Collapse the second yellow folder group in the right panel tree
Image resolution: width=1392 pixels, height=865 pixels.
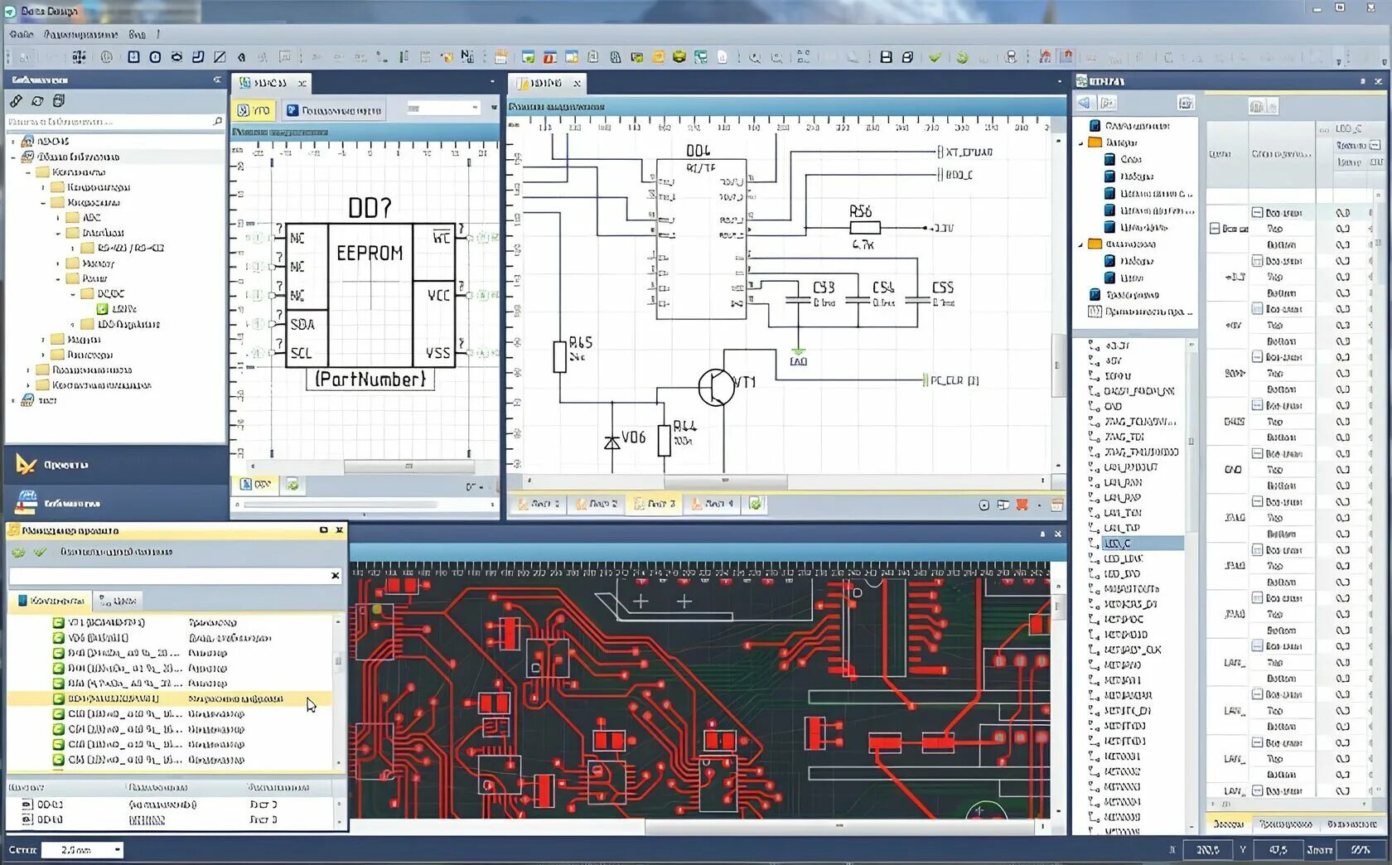coord(1081,244)
